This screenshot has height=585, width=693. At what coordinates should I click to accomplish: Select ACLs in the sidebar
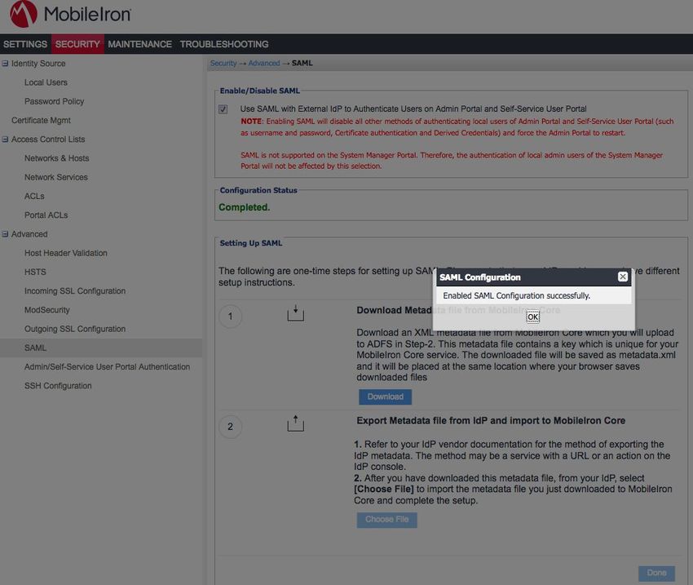(34, 197)
